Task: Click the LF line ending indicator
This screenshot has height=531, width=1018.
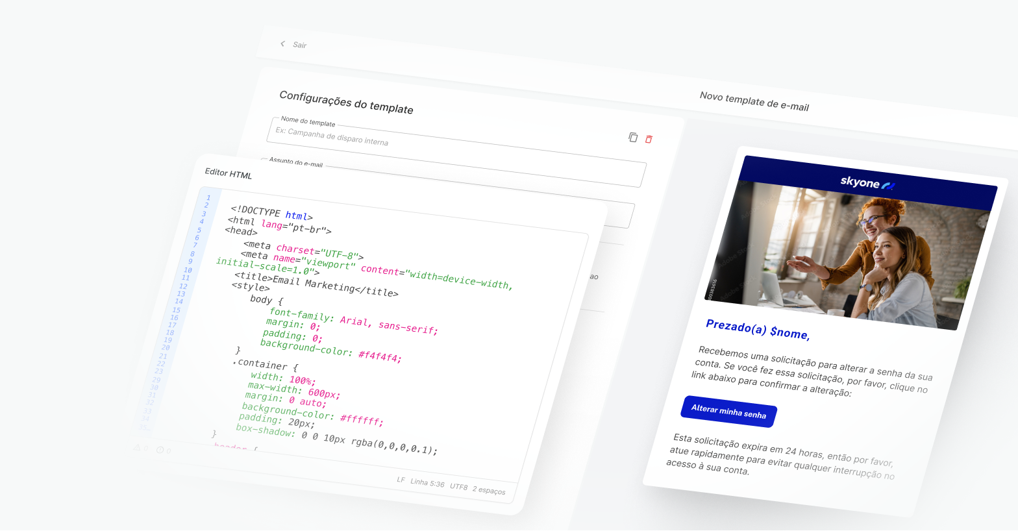Action: 401,480
